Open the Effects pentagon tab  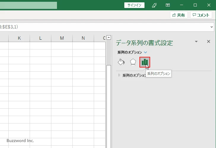pyautogui.click(x=133, y=62)
